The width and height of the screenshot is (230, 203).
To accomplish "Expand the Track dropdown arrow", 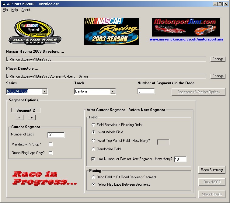I will tap(113, 91).
